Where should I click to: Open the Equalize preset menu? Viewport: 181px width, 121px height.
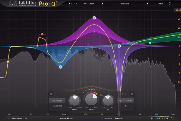pyautogui.click(x=125, y=4)
